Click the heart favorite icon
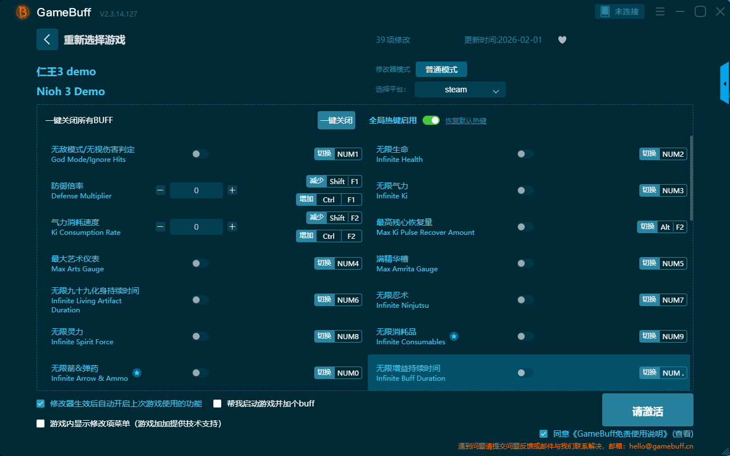 [562, 40]
